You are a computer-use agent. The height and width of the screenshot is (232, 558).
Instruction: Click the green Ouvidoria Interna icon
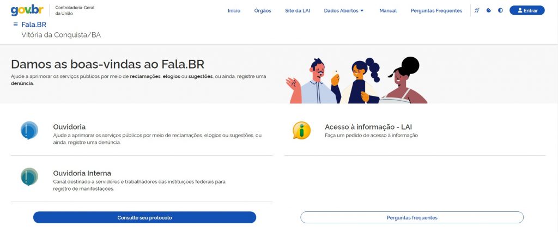(29, 177)
